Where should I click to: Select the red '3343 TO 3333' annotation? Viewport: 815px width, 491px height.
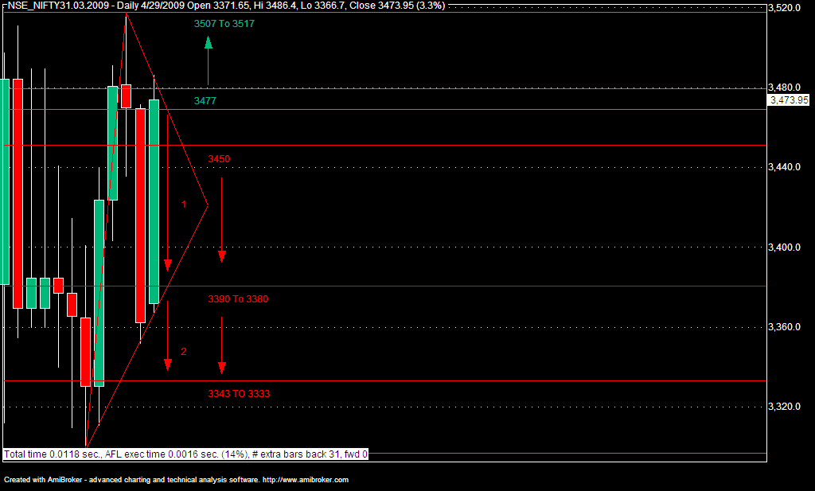239,393
